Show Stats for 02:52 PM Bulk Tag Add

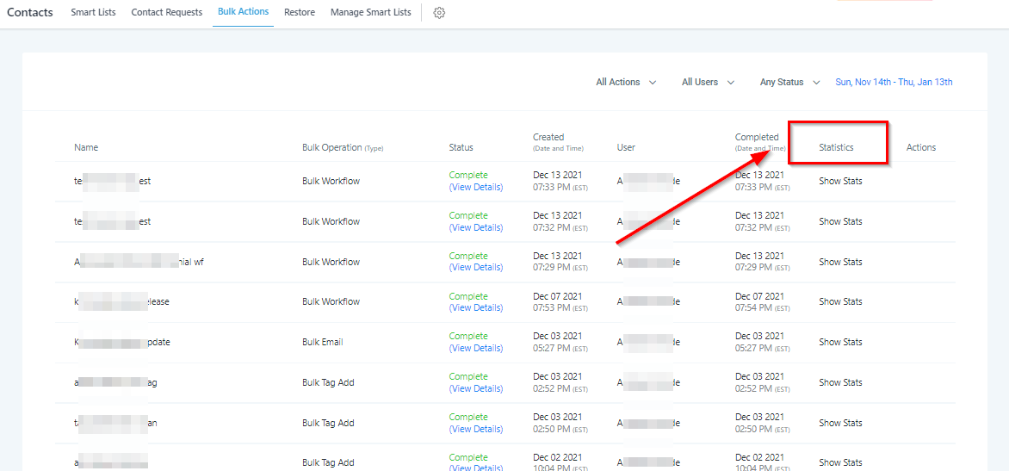[x=840, y=383]
